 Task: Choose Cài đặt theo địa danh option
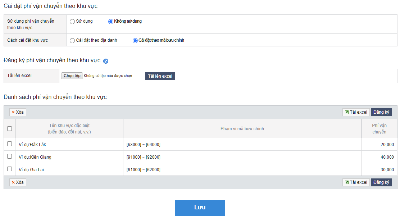(72, 41)
